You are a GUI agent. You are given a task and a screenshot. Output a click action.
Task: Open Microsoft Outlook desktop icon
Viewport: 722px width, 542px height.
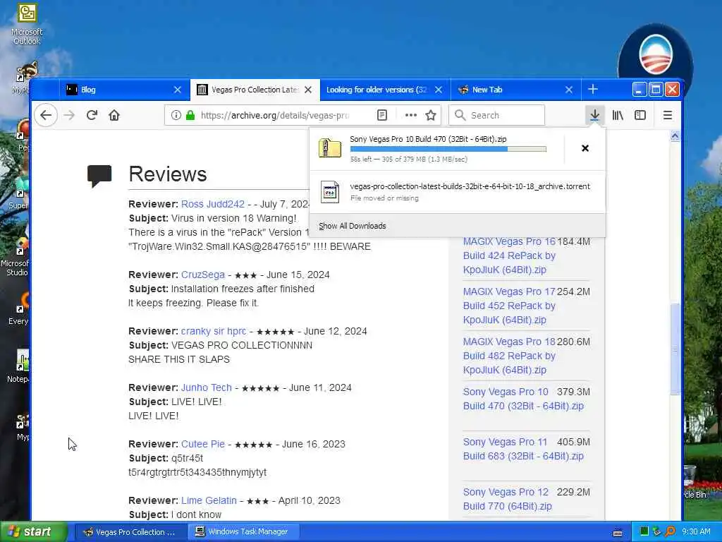tap(27, 25)
